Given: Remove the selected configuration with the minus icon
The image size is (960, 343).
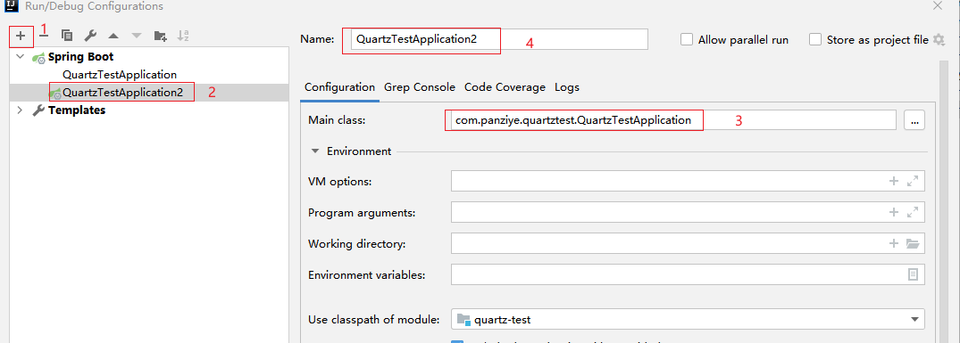Looking at the screenshot, I should pos(44,36).
